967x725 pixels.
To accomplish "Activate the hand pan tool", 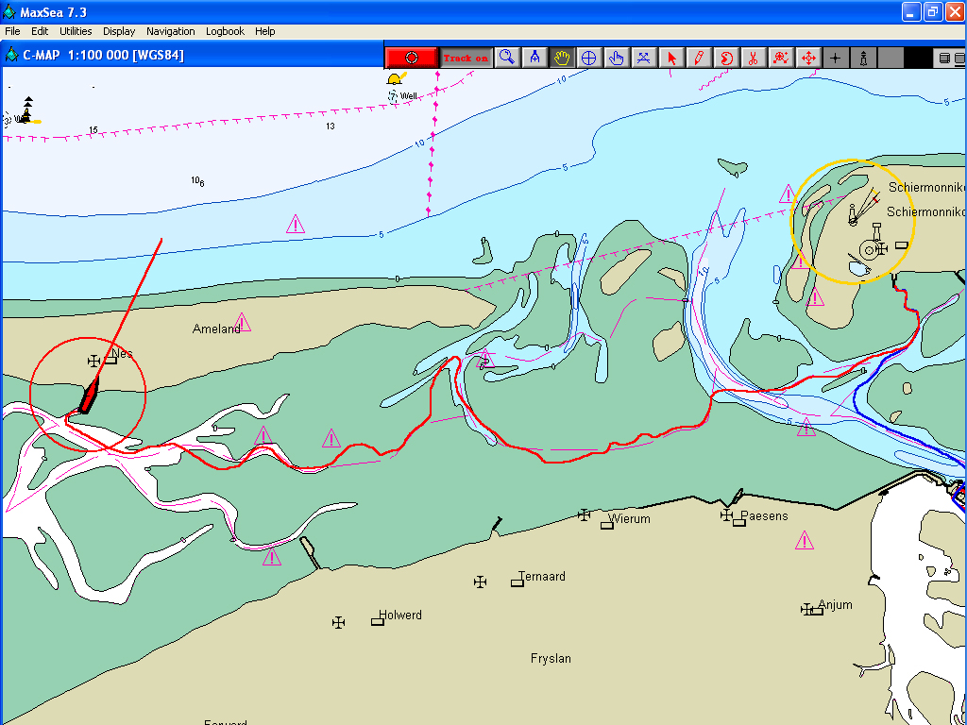I will click(x=562, y=58).
